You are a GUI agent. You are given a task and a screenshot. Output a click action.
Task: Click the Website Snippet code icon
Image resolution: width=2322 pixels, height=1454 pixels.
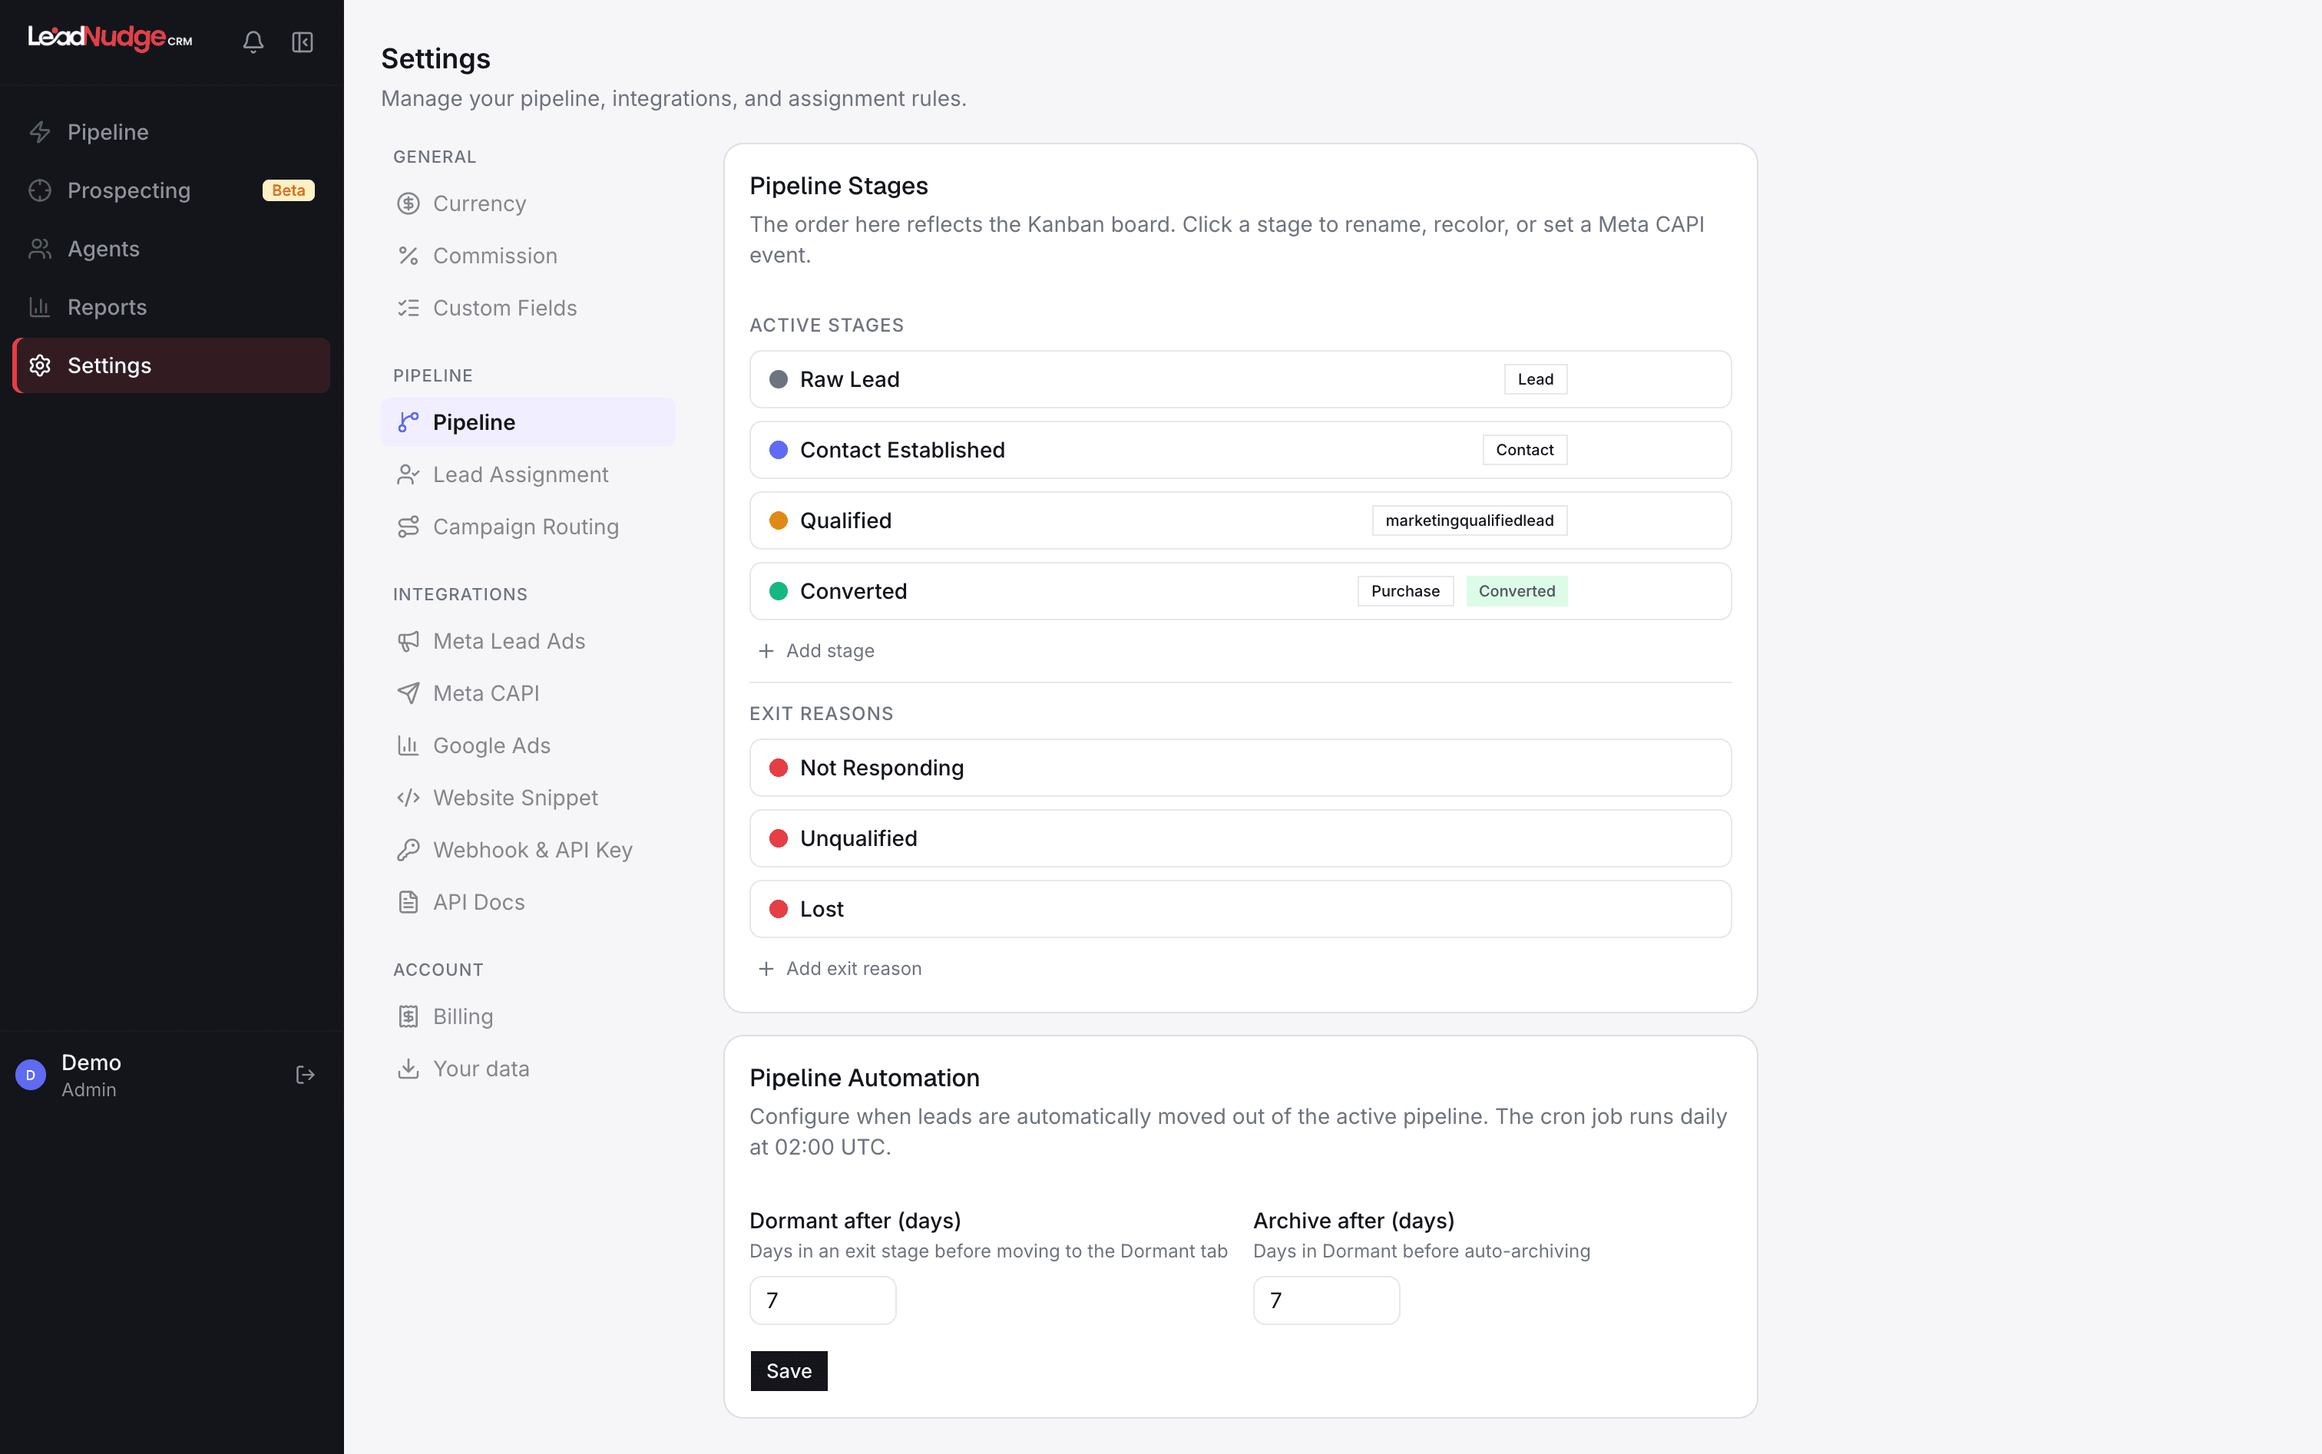(x=408, y=798)
